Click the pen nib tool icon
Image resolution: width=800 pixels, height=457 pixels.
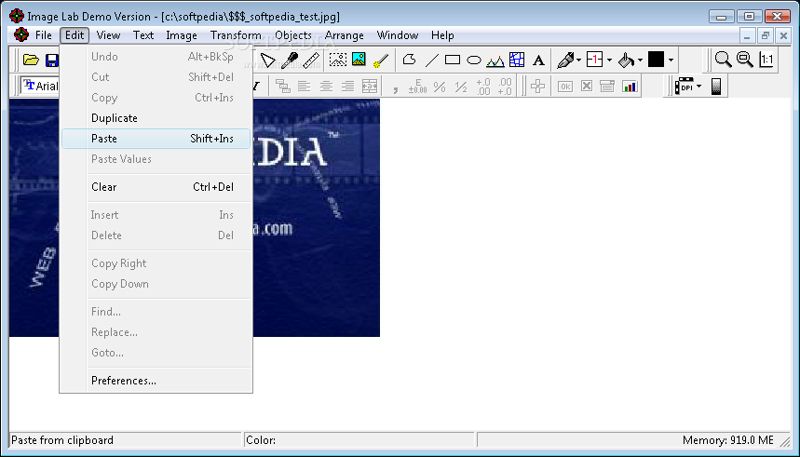(565, 60)
